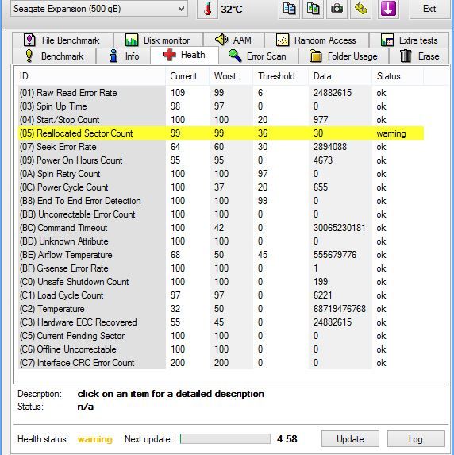Click the copy text to clipboard icon
The height and width of the screenshot is (455, 454).
coord(289,9)
